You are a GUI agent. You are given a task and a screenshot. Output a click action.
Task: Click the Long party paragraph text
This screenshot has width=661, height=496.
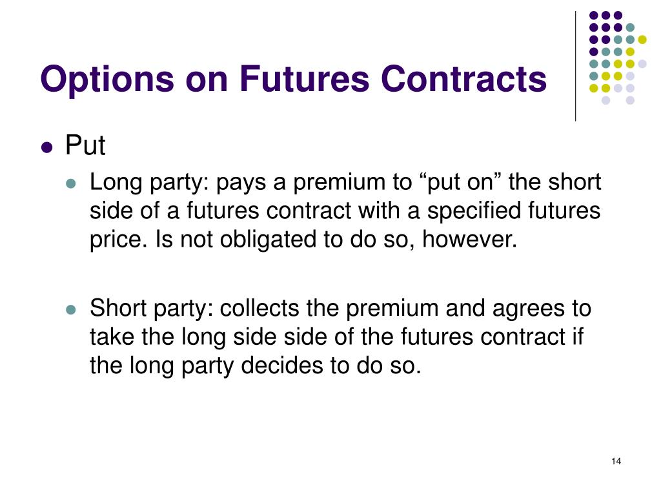click(345, 211)
